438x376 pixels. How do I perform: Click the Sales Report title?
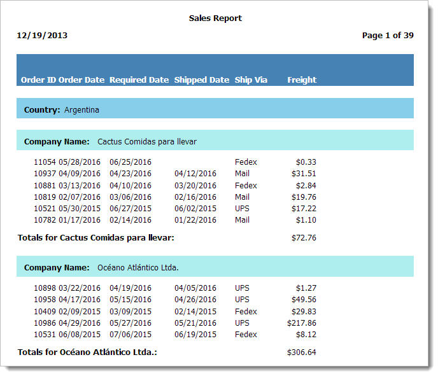pos(215,18)
